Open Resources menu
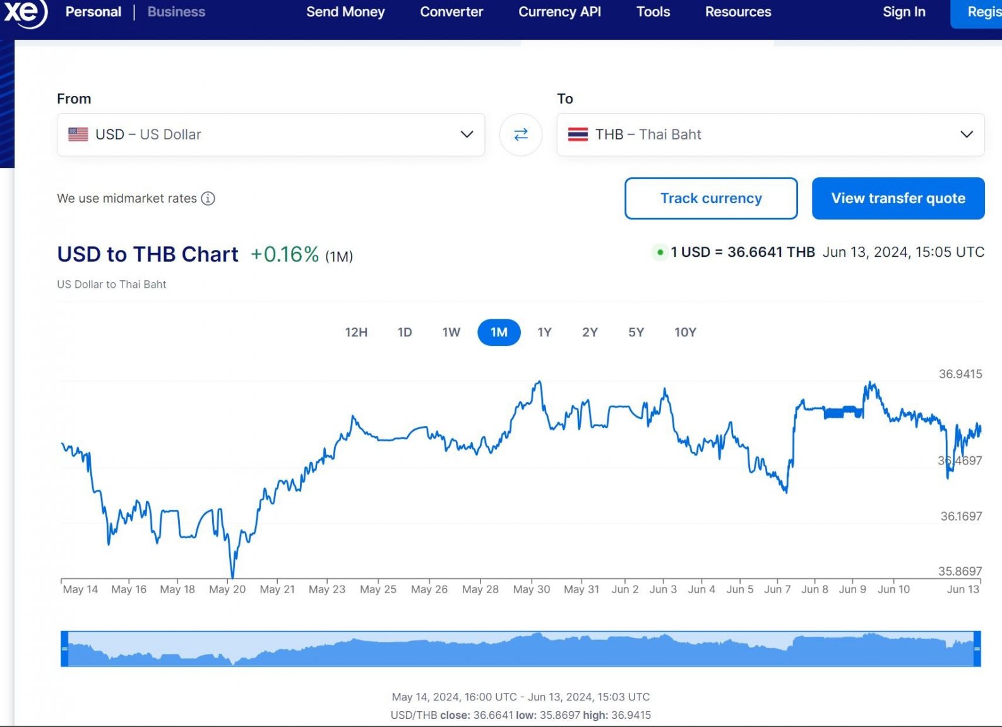Image resolution: width=1002 pixels, height=727 pixels. click(738, 12)
